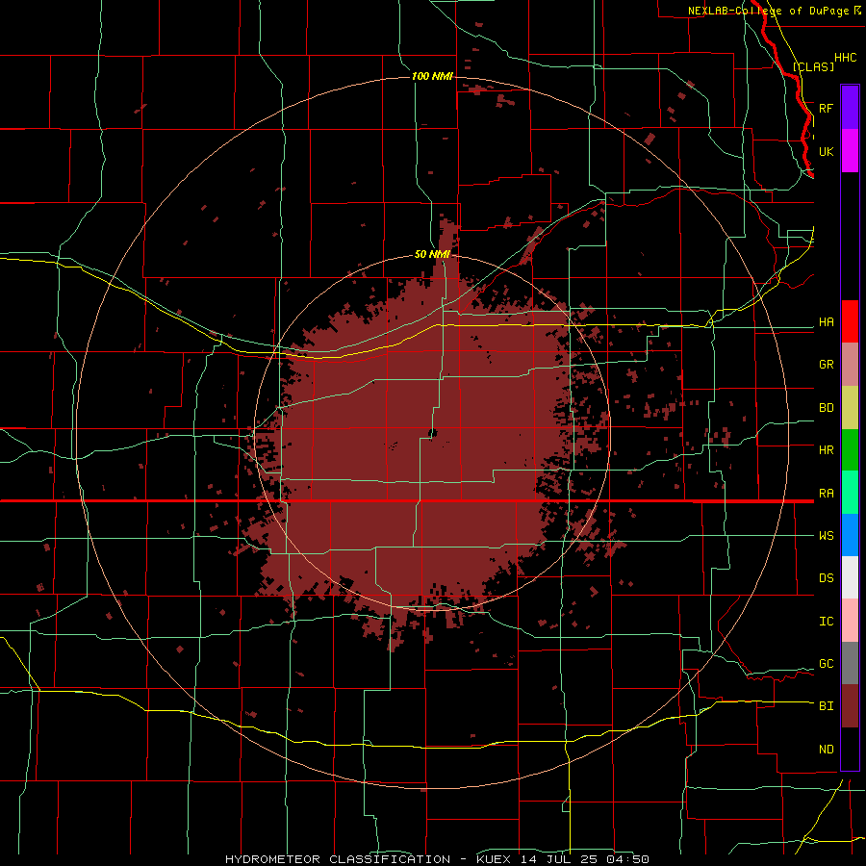Click the WS legend label
This screenshot has height=866, width=866.
[x=826, y=536]
